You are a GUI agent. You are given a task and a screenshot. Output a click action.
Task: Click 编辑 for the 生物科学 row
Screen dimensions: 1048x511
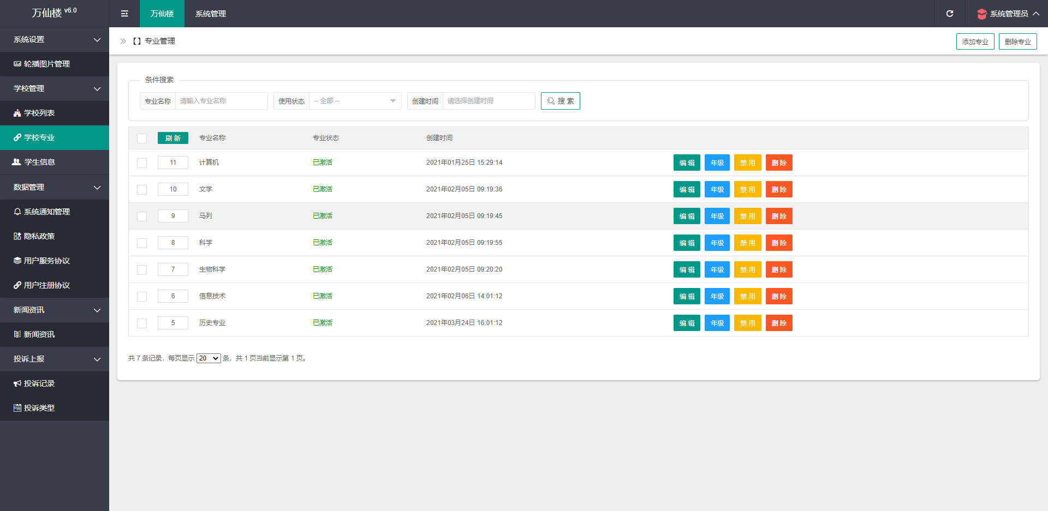point(687,269)
